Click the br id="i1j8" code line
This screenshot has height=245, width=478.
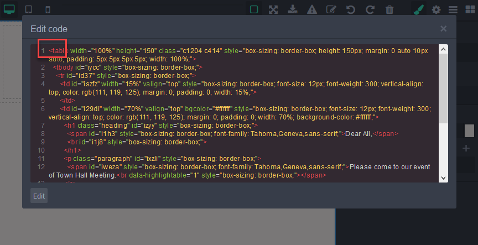click(137, 142)
